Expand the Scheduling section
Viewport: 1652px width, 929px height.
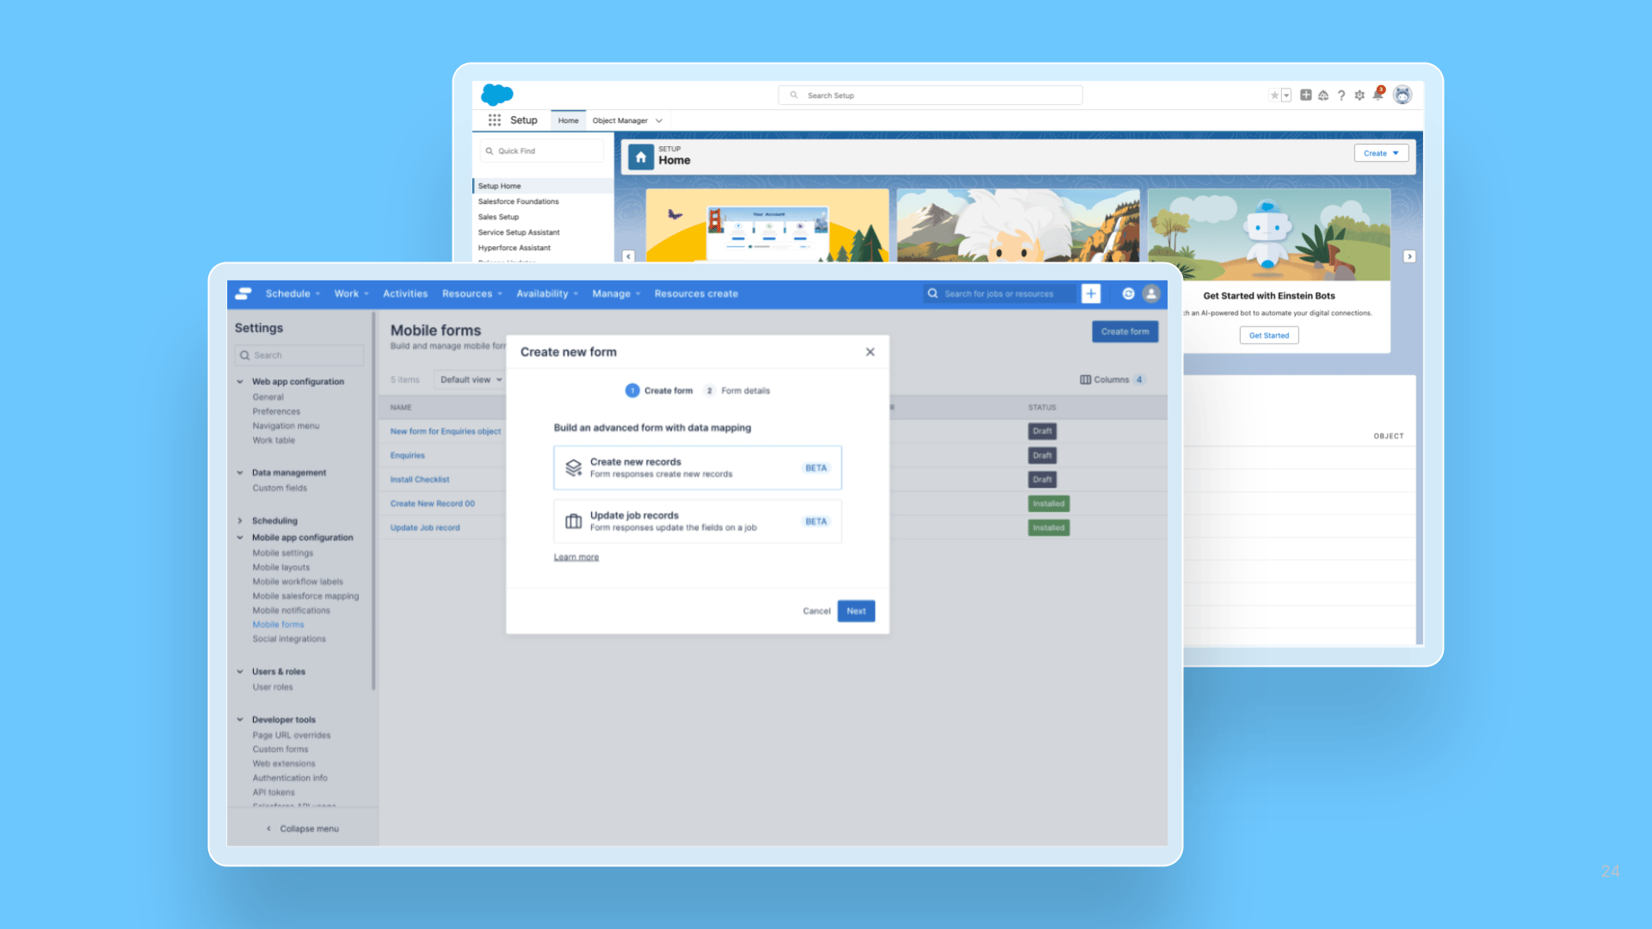click(240, 520)
